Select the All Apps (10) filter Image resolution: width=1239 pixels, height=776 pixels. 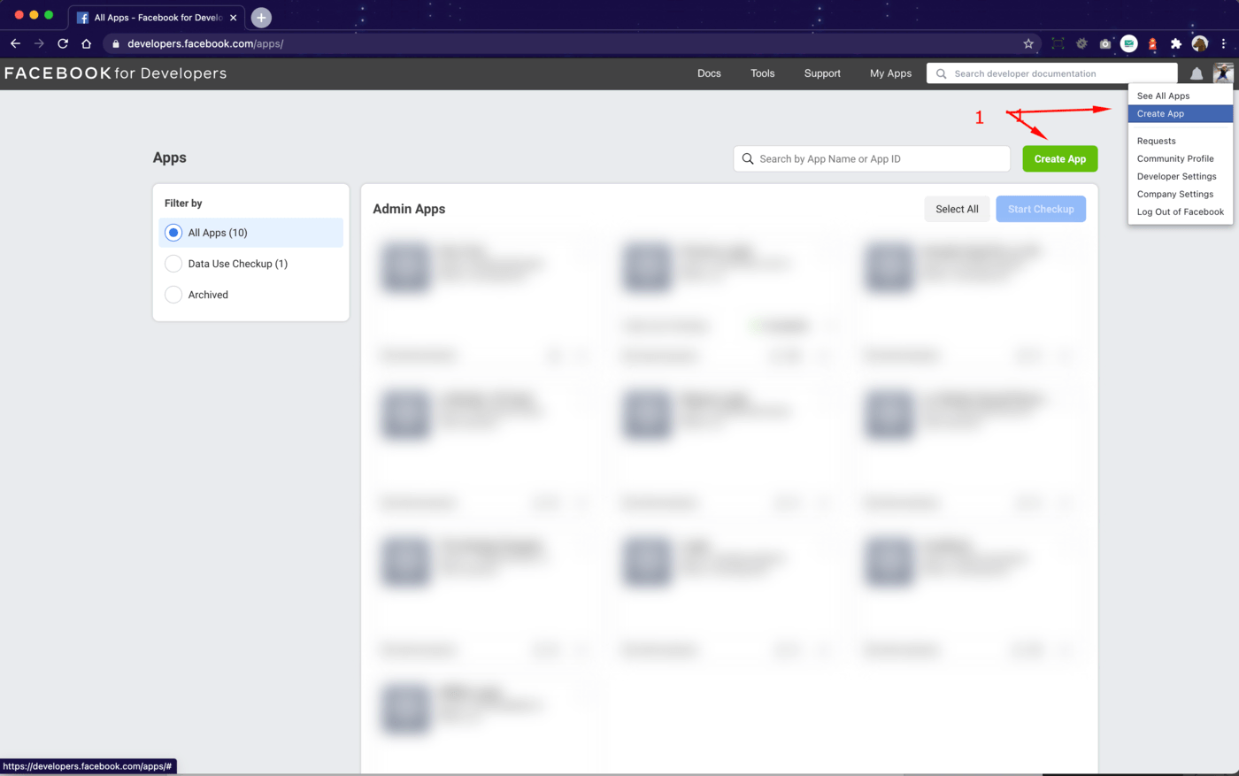tap(173, 233)
